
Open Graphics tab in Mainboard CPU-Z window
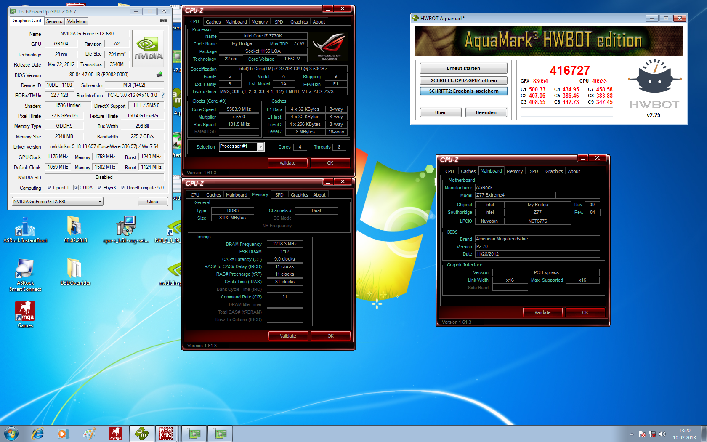(554, 171)
